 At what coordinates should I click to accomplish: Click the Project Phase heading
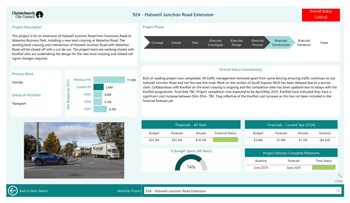[x=153, y=27]
